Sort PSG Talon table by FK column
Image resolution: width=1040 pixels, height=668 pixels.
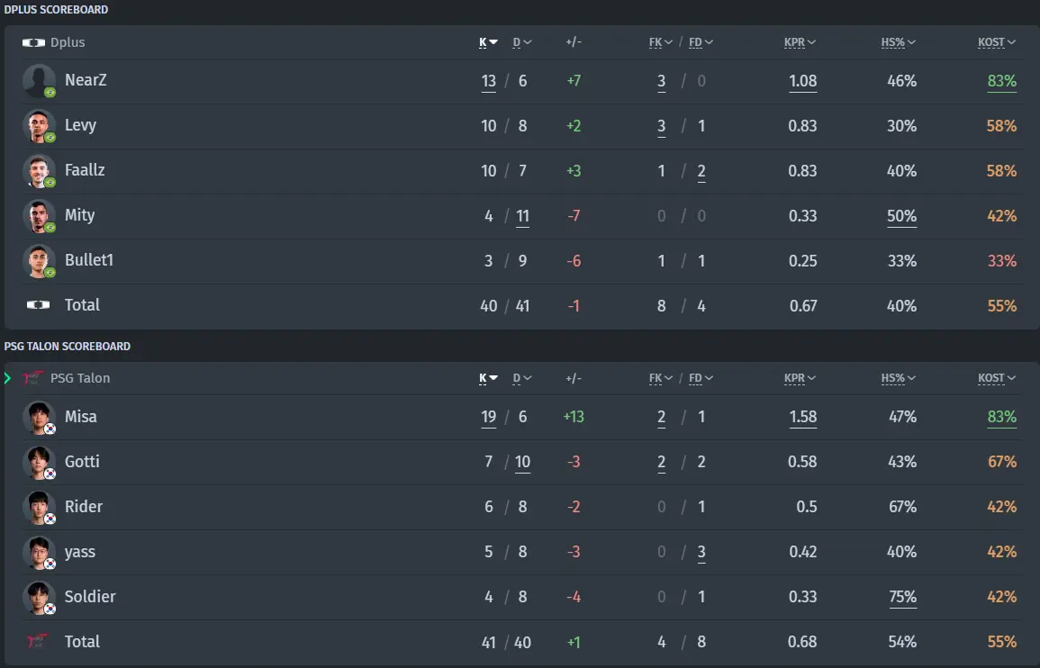(661, 378)
